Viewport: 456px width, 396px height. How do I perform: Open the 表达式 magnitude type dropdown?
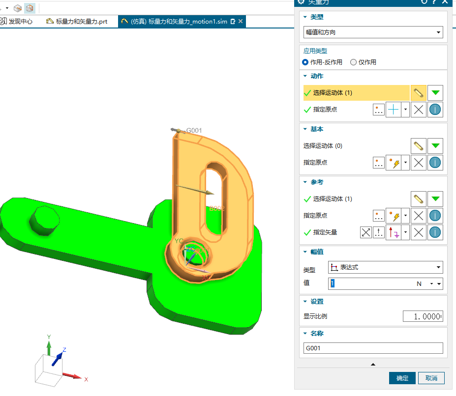386,267
